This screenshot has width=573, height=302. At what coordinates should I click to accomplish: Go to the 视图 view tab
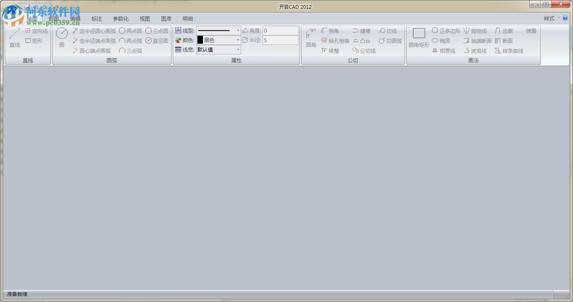(x=145, y=19)
